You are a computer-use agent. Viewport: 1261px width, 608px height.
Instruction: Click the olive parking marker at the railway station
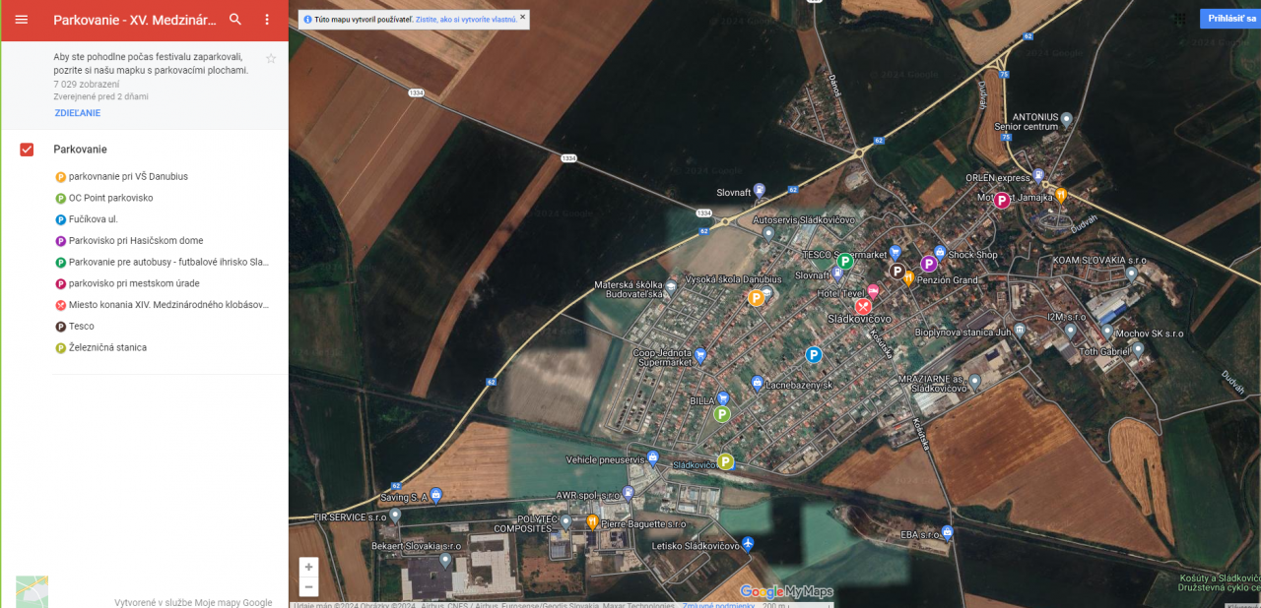[x=726, y=461]
